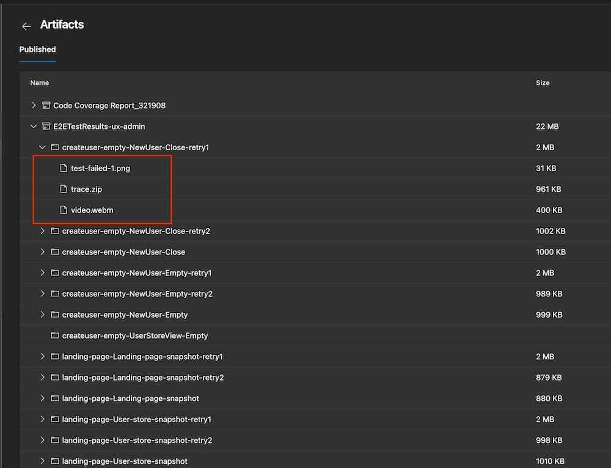Select the landing-page-Landing-page-snapshot folder
611x468 pixels.
click(130, 398)
